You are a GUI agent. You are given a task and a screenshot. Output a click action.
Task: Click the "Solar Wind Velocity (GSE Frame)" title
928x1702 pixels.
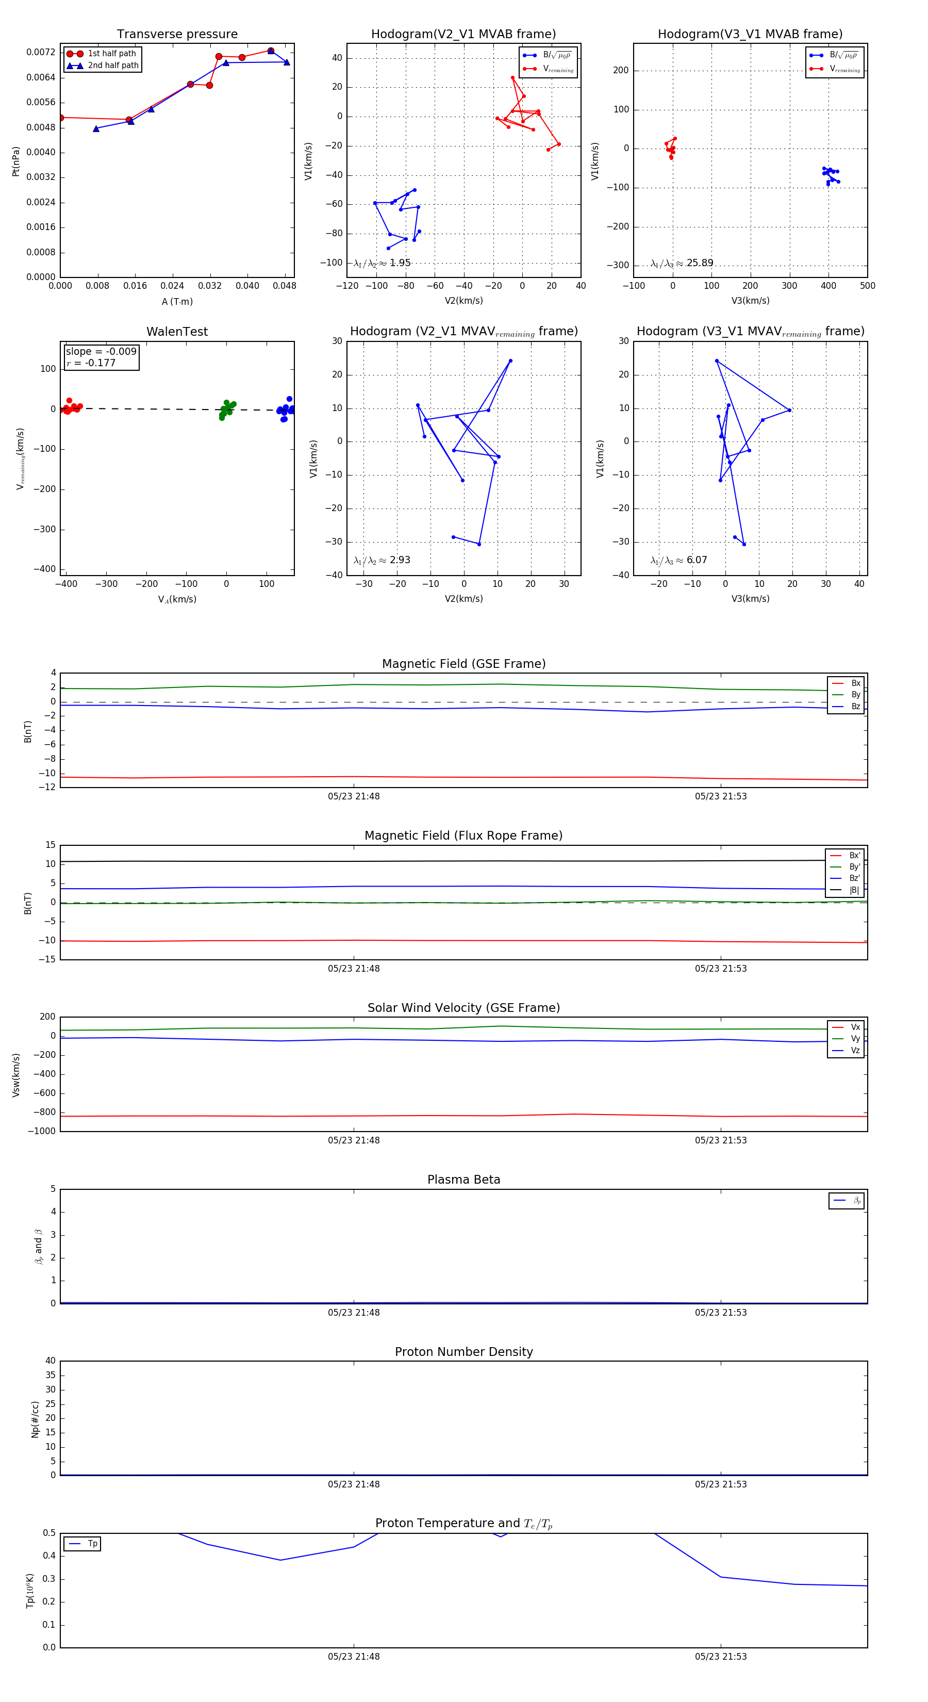463,1008
